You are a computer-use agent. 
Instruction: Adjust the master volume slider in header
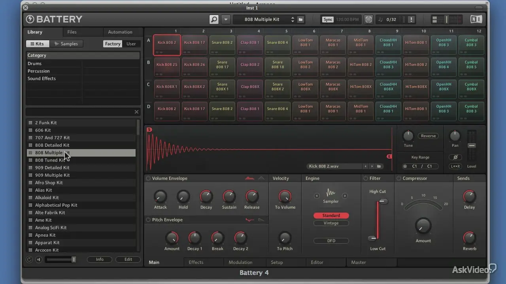coord(447,19)
